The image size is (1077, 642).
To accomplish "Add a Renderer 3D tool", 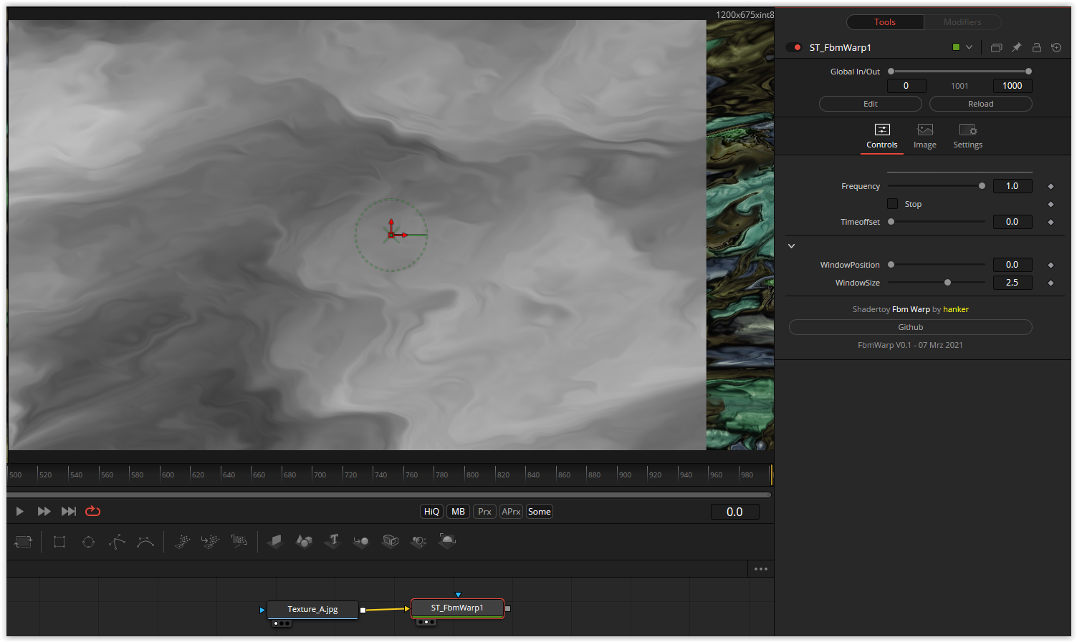I will (x=447, y=541).
